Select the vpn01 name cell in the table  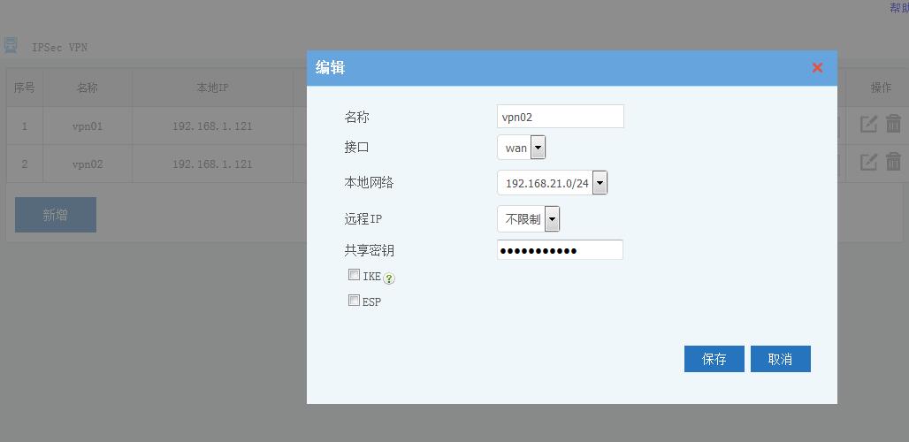click(x=88, y=126)
